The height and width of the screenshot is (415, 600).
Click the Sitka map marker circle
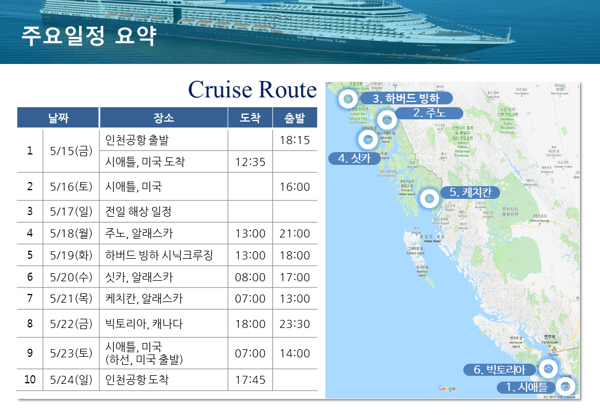click(x=368, y=139)
